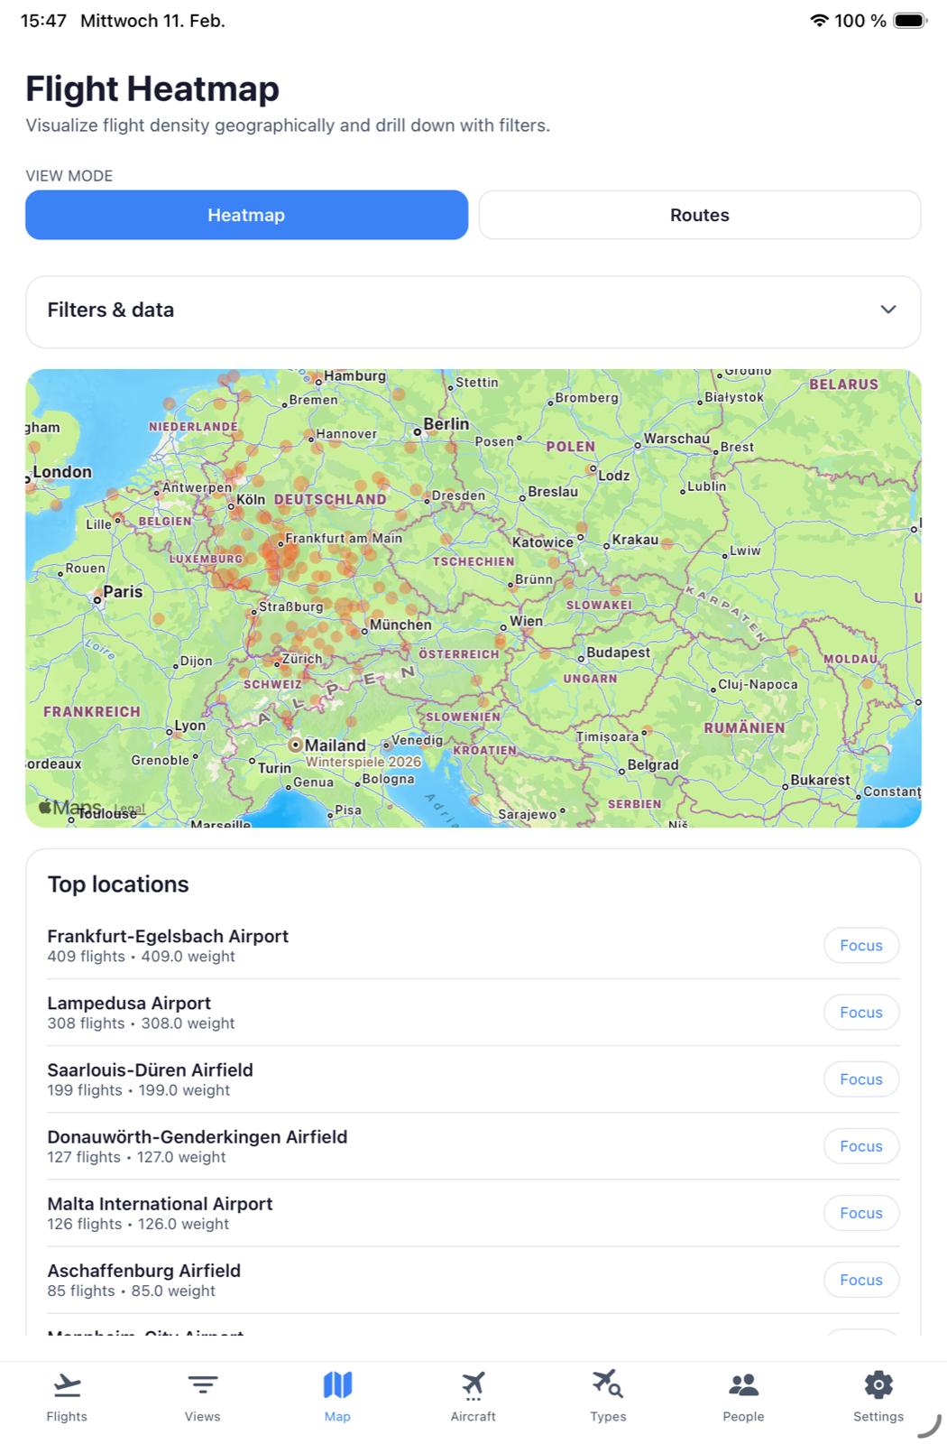Click the 199 flights weight text
The image size is (947, 1444).
point(138,1090)
